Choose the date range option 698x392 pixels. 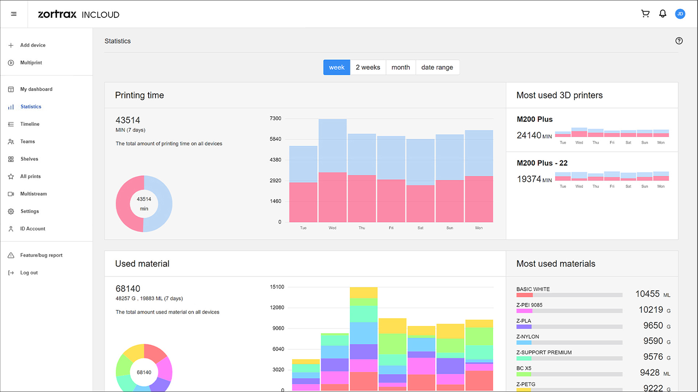click(437, 67)
